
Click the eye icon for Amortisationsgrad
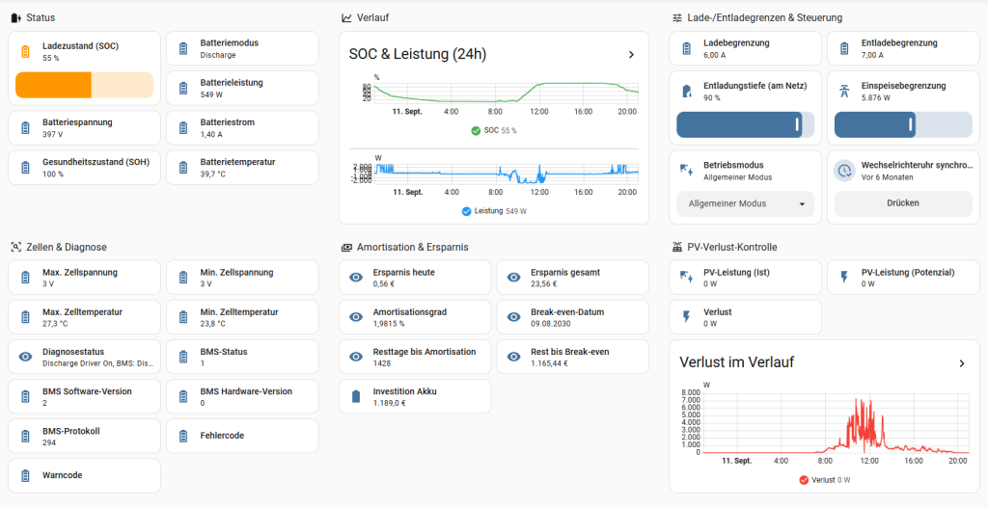tap(356, 317)
